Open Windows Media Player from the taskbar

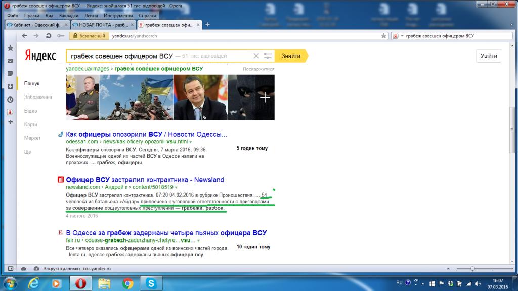tap(56, 283)
